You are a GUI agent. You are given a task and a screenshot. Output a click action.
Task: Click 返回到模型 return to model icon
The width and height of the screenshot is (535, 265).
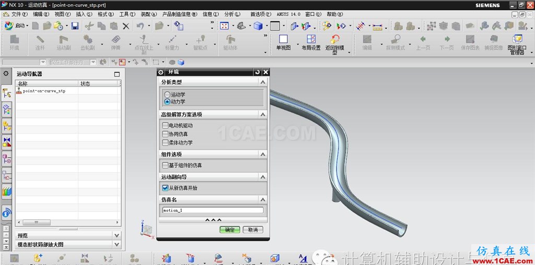coord(335,45)
